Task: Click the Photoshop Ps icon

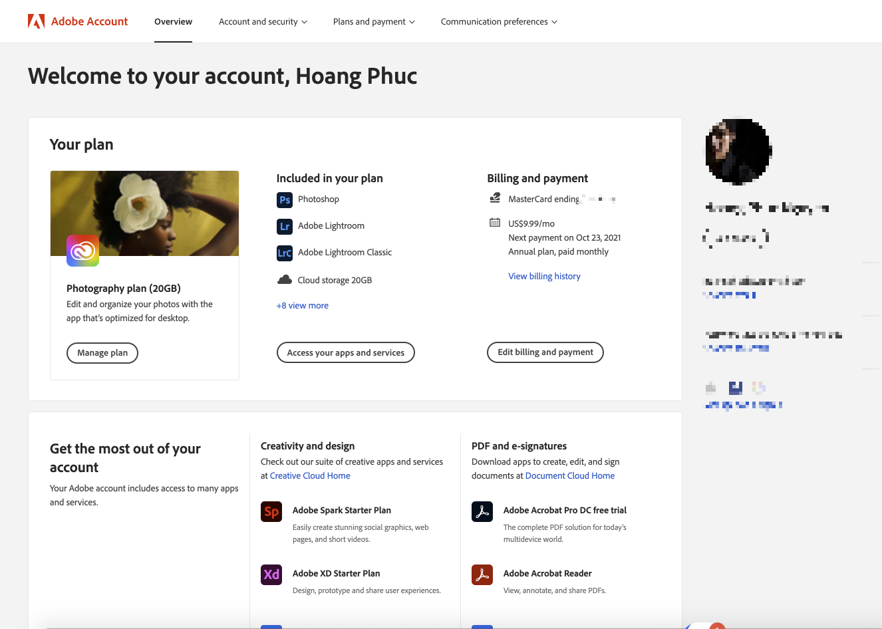Action: tap(285, 199)
